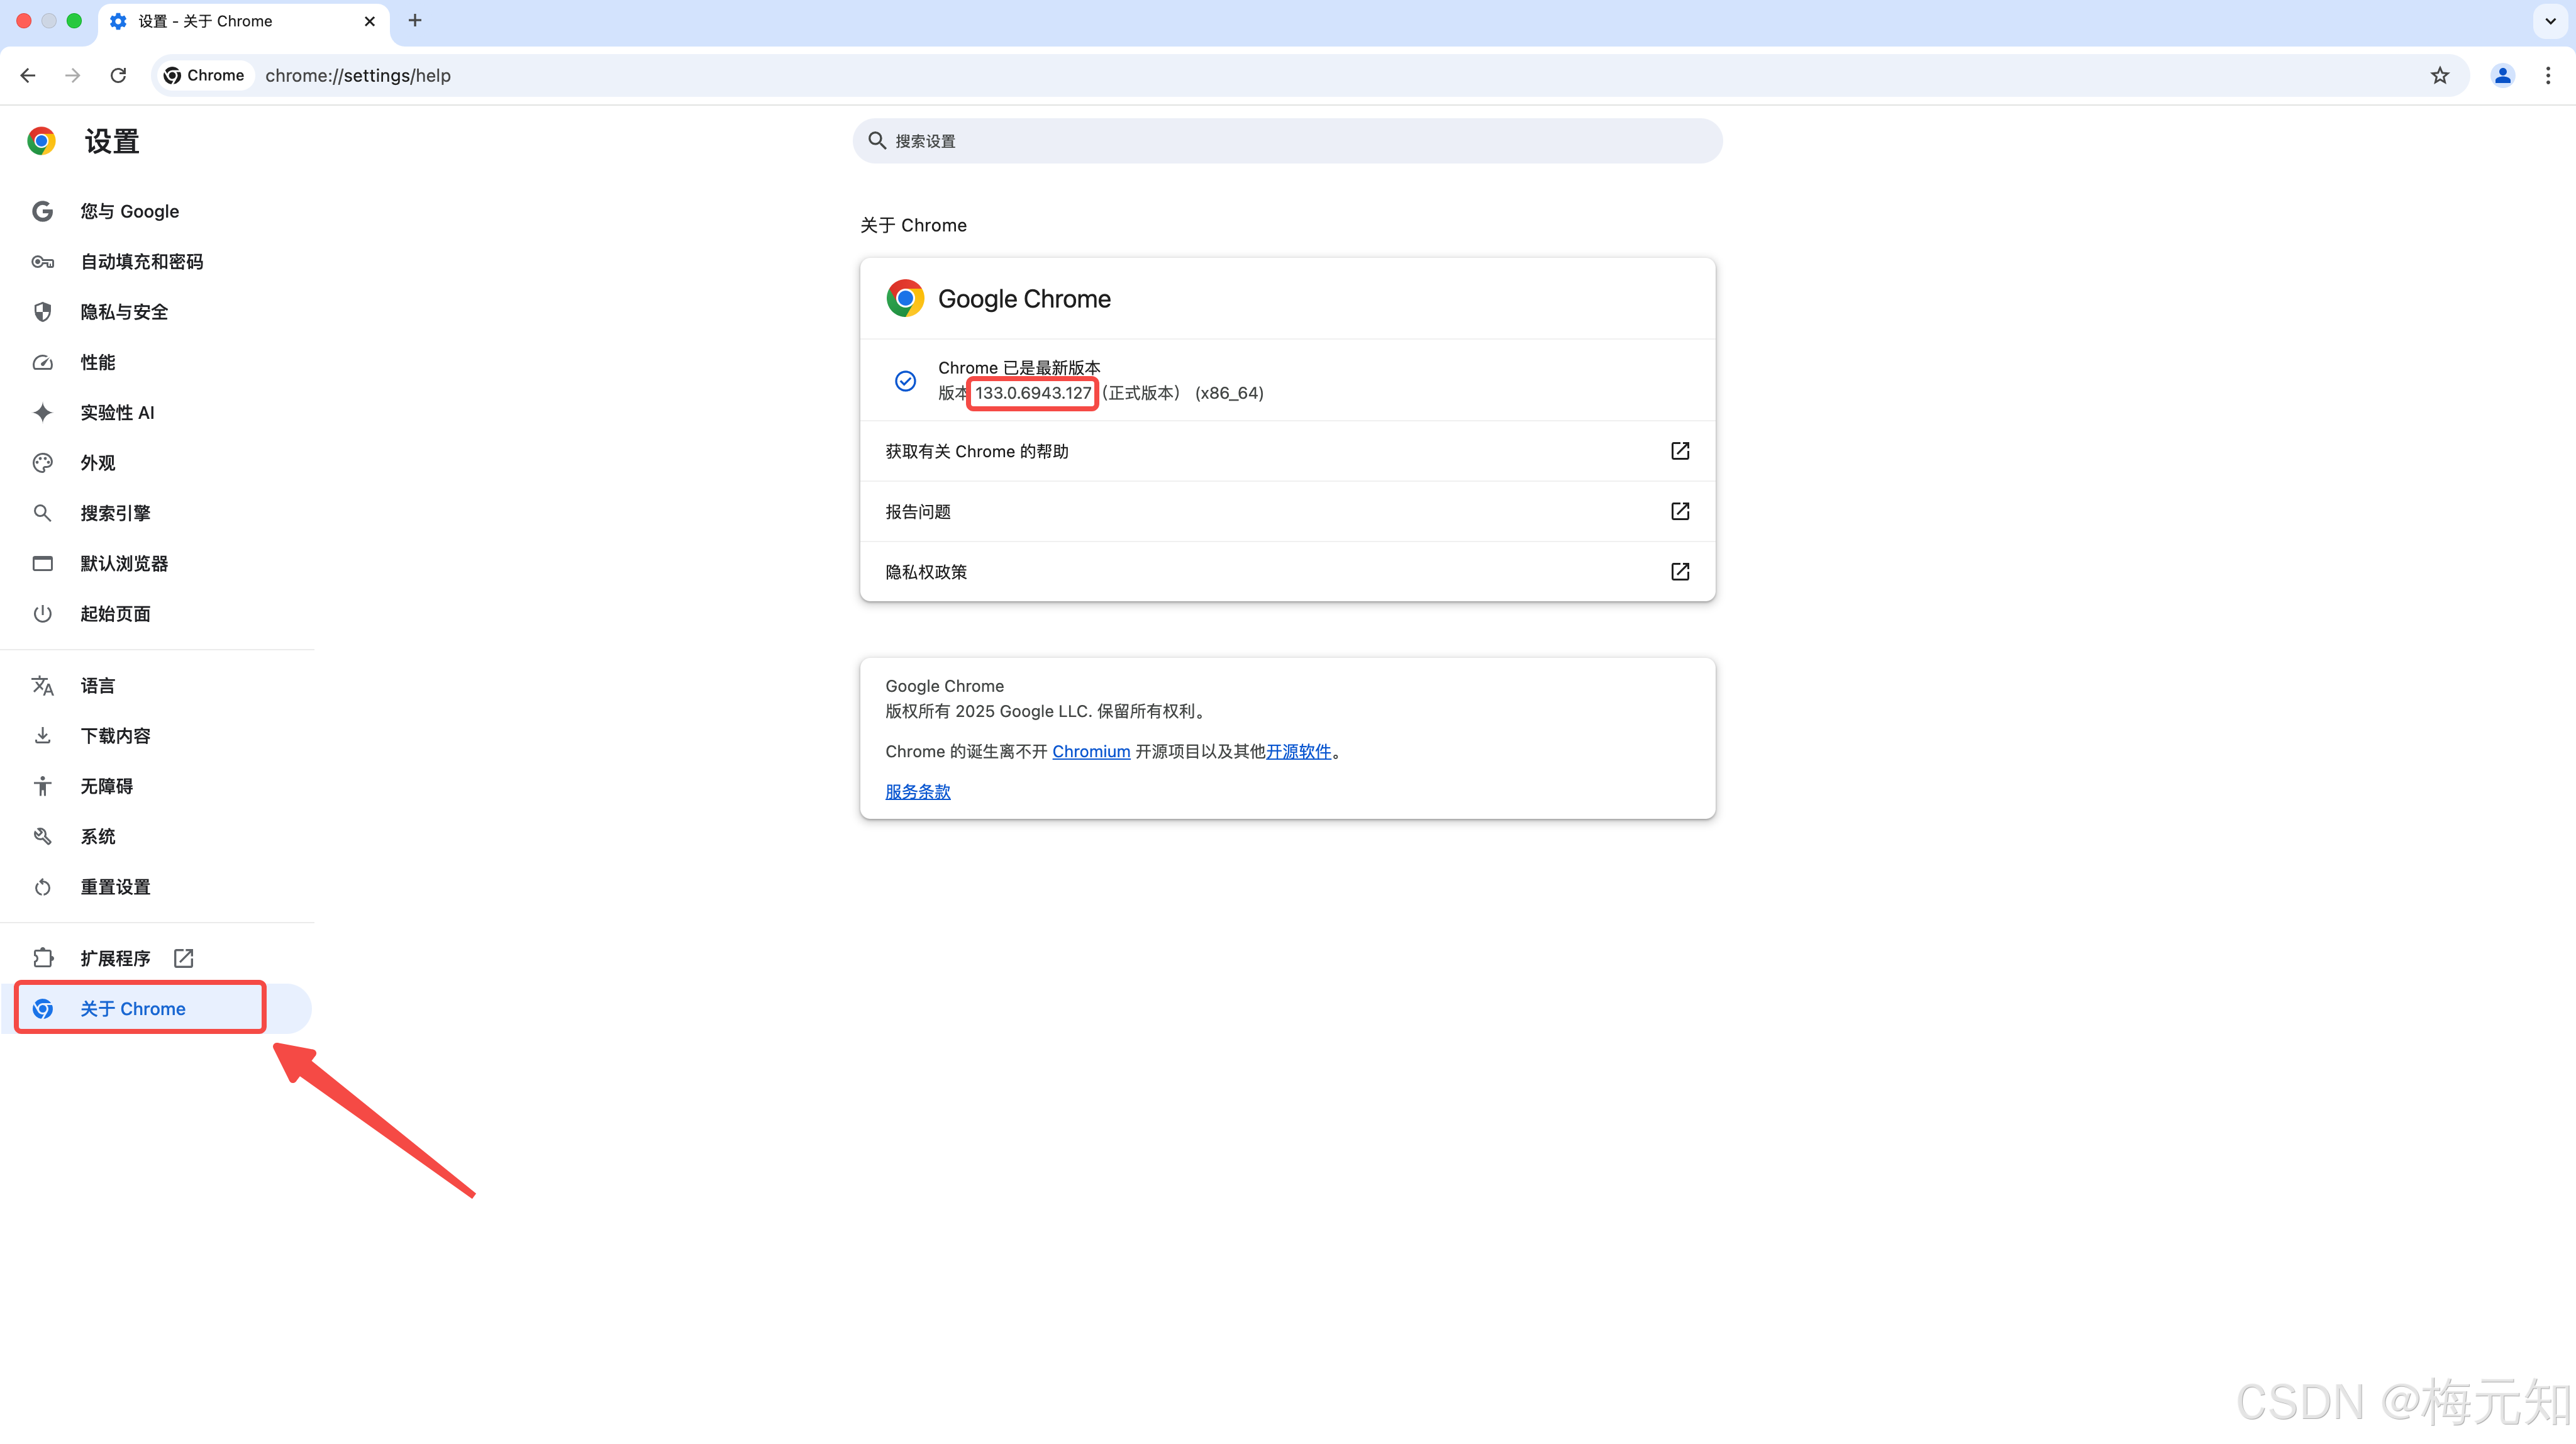Open the 服务条款 link
Viewport: 2576px width, 1444px height.
coord(917,791)
